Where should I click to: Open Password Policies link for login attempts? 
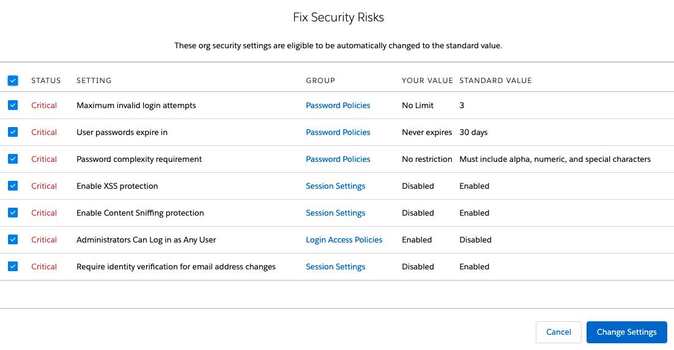338,106
